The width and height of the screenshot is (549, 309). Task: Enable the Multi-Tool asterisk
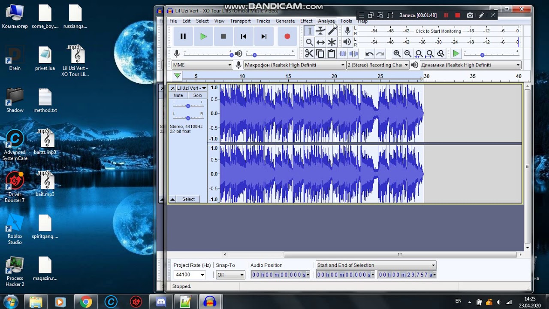click(332, 42)
